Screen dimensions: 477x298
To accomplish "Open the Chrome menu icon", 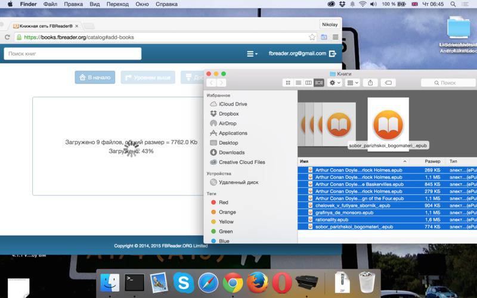I will tap(335, 37).
